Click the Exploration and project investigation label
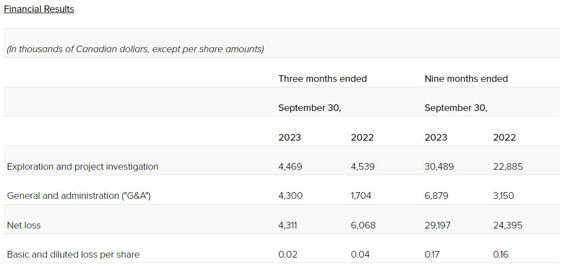 pyautogui.click(x=82, y=166)
